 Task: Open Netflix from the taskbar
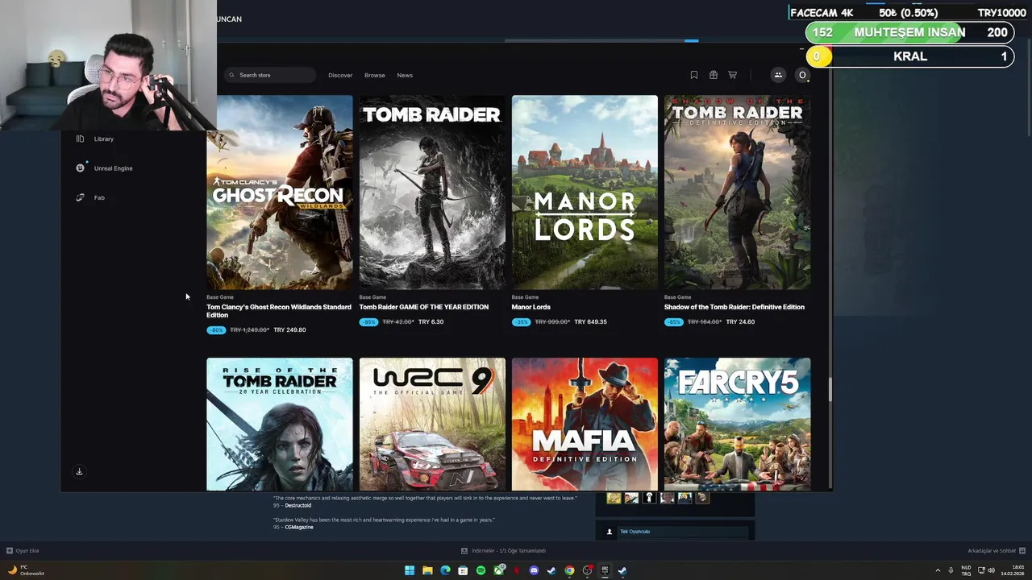[x=517, y=570]
